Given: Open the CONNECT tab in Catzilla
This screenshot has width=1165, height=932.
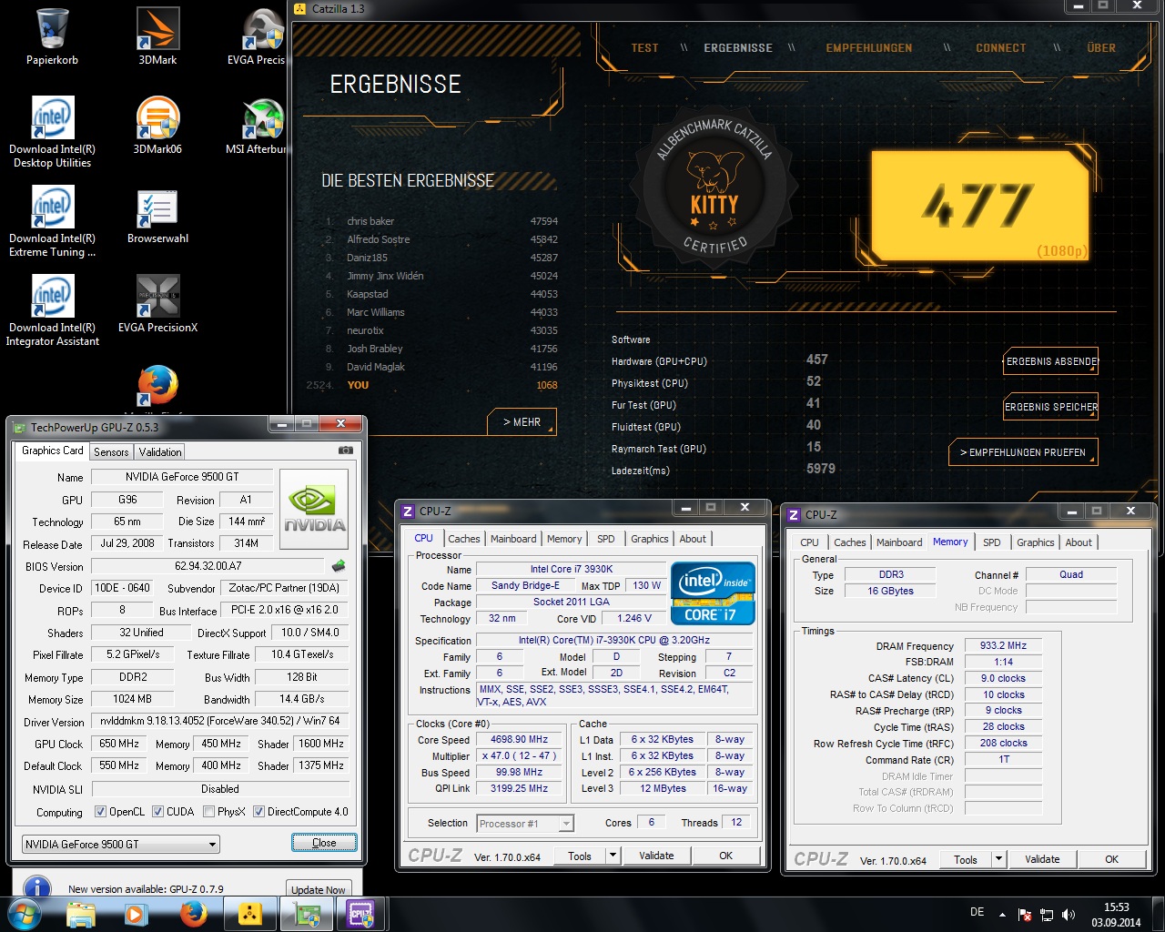Looking at the screenshot, I should 1000,48.
